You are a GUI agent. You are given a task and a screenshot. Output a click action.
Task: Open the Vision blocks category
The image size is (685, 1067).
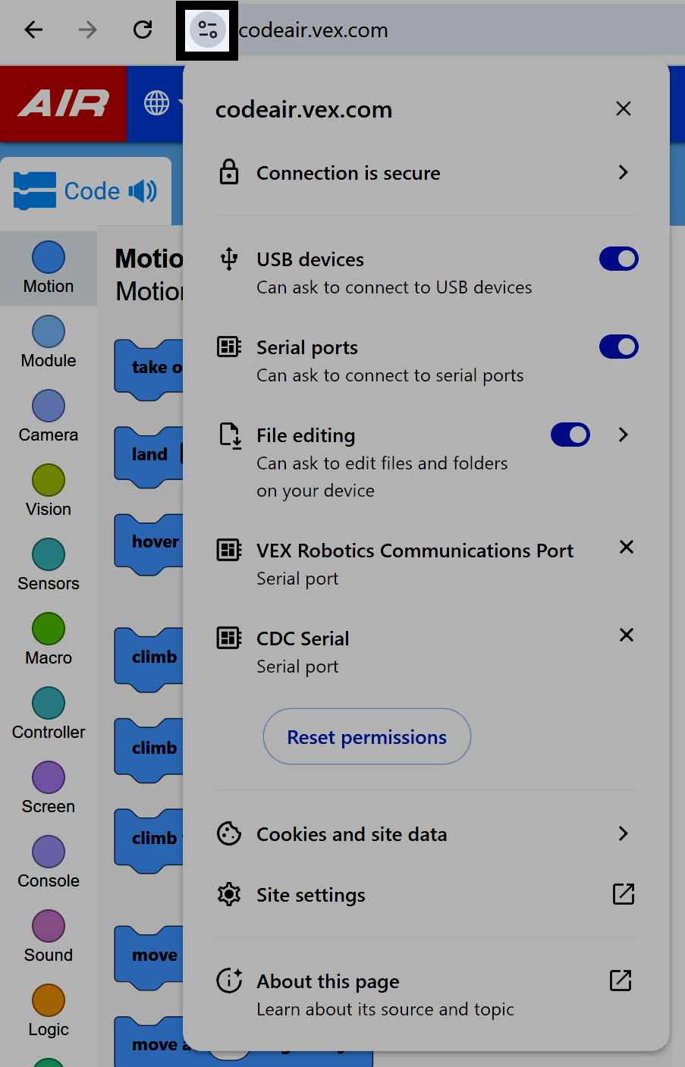tap(48, 489)
